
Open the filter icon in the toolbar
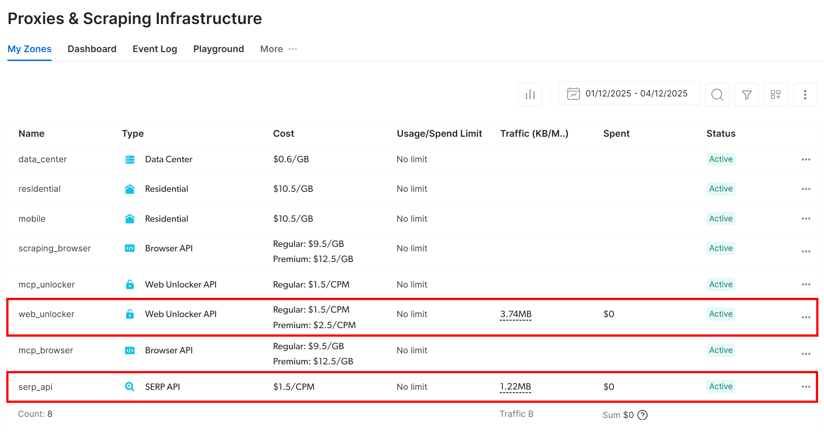pos(746,95)
